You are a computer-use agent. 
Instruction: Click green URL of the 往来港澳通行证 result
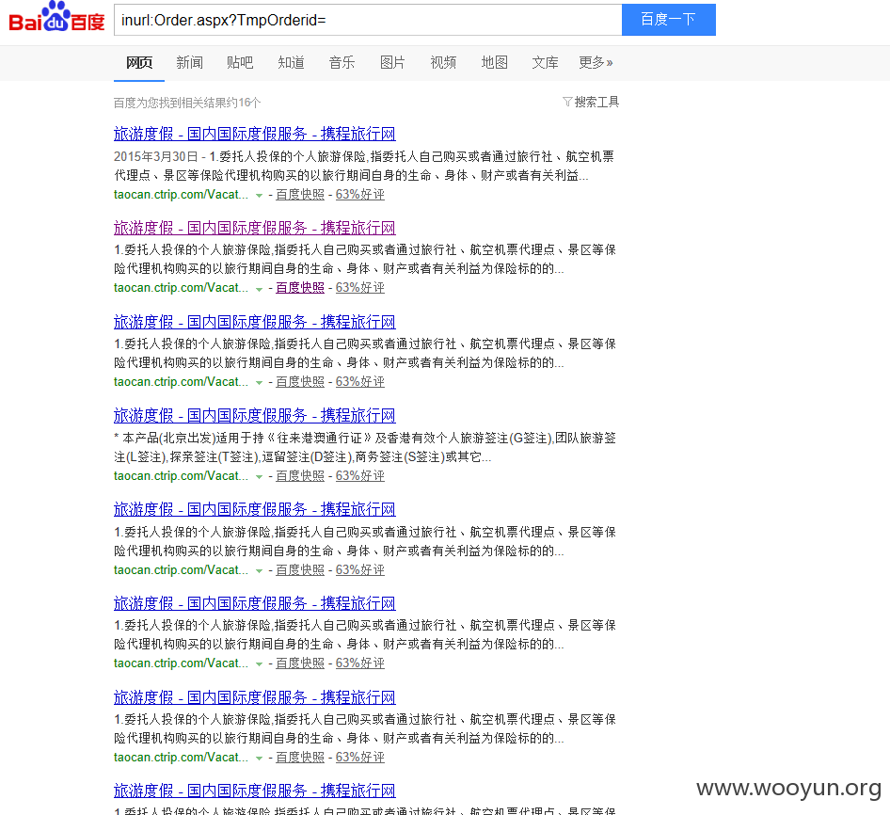tap(181, 476)
